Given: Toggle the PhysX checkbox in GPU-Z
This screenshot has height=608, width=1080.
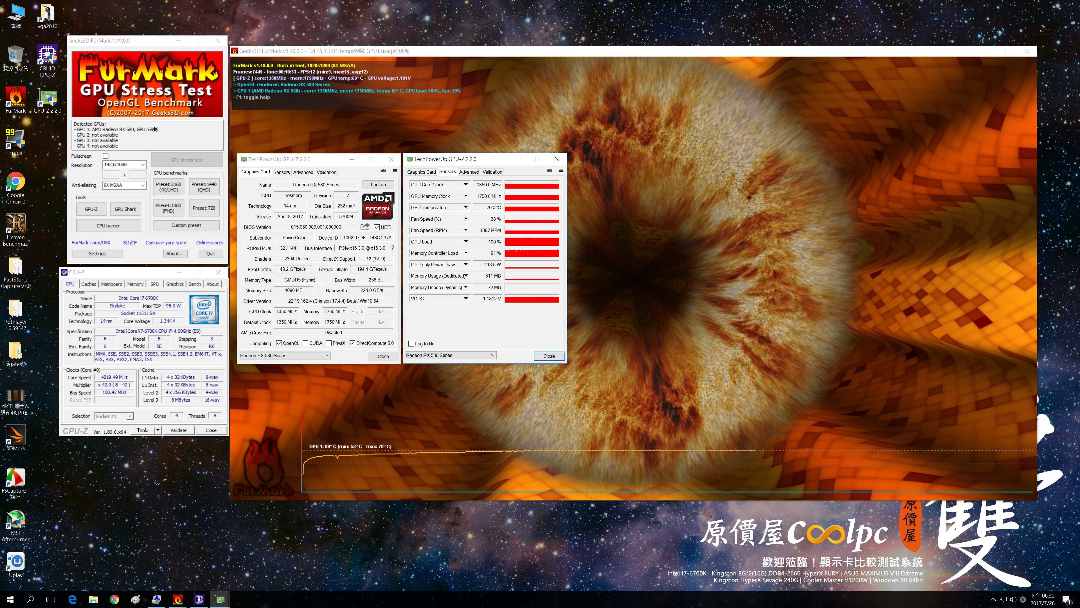Looking at the screenshot, I should [x=329, y=343].
